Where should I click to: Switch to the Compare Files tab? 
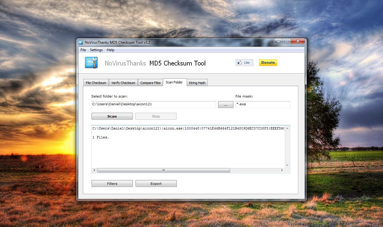point(151,83)
